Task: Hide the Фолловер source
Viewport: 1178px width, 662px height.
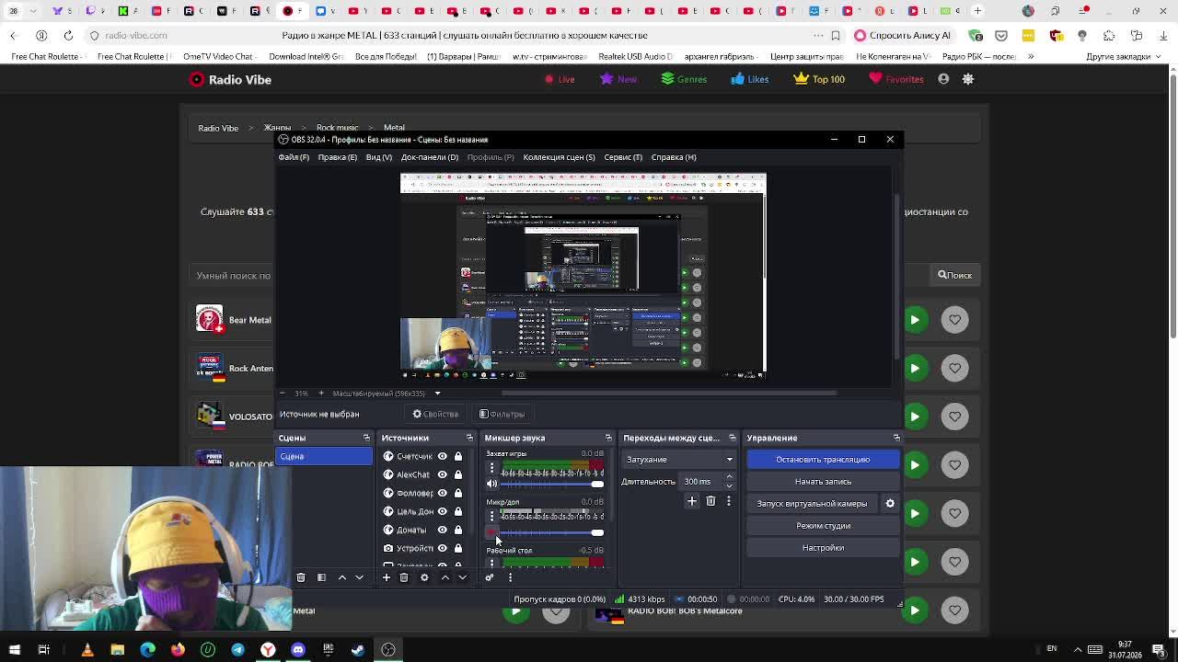Action: pyautogui.click(x=442, y=493)
